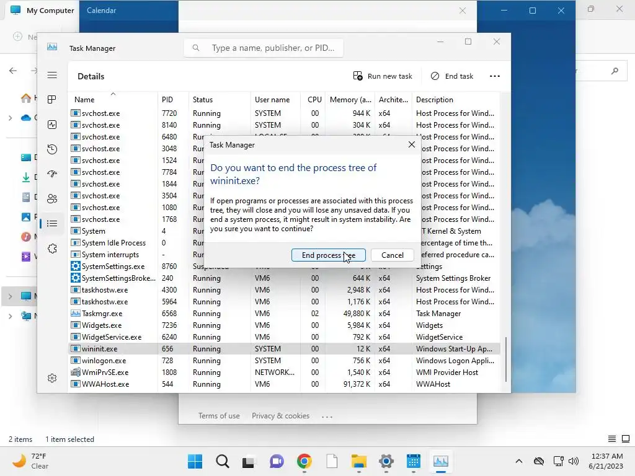635x476 pixels.
Task: Open taskbar Search
Action: 223,461
